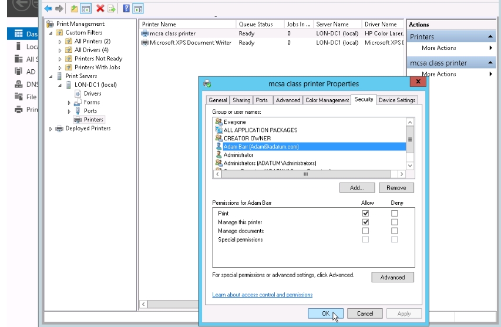Select Administrators (ADATUM\Administrators) group
This screenshot has height=327, width=501.
pyautogui.click(x=270, y=163)
